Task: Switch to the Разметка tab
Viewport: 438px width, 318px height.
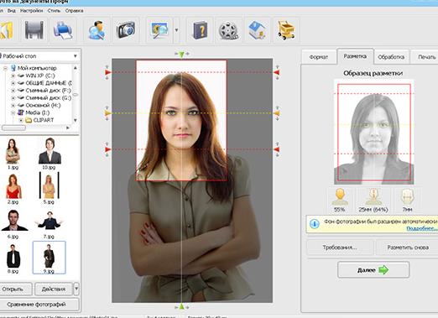Action: tap(355, 56)
